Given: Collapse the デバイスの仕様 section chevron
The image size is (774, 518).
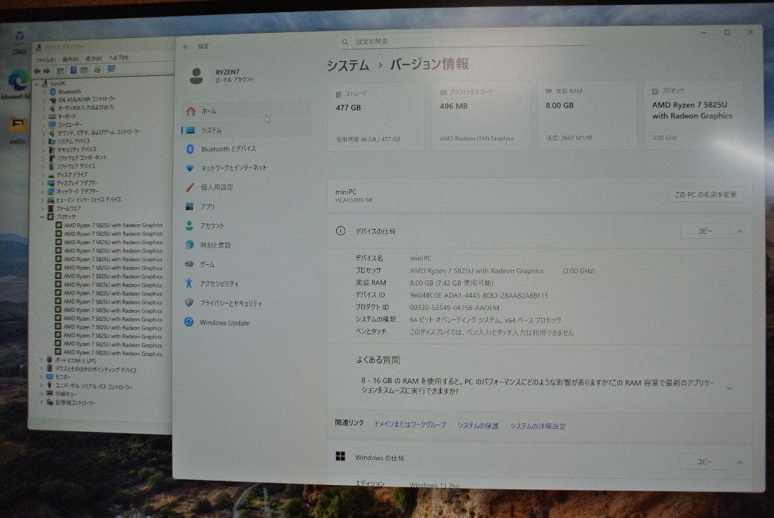Looking at the screenshot, I should [x=739, y=230].
